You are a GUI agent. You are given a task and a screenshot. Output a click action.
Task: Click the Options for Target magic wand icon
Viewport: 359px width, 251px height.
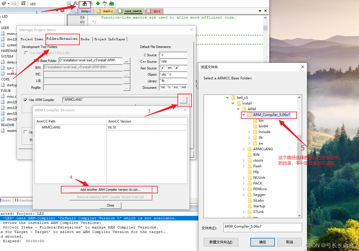tap(75, 4)
